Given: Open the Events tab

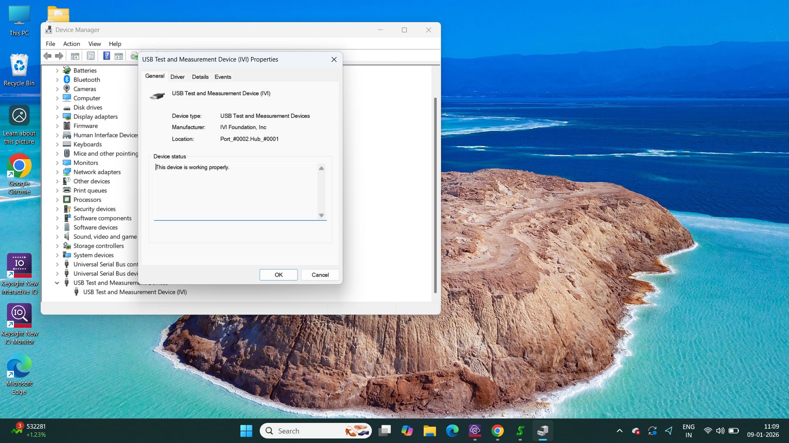Looking at the screenshot, I should pos(223,77).
